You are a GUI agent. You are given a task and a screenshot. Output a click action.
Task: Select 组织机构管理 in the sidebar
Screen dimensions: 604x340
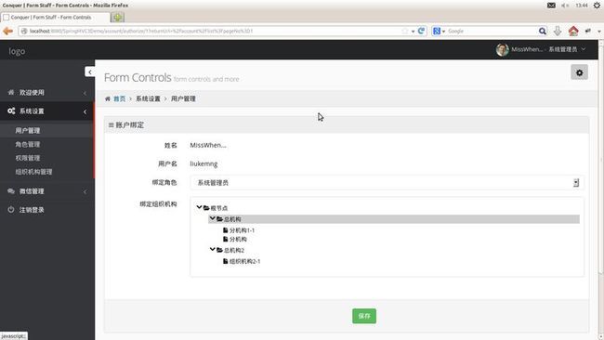pyautogui.click(x=33, y=172)
